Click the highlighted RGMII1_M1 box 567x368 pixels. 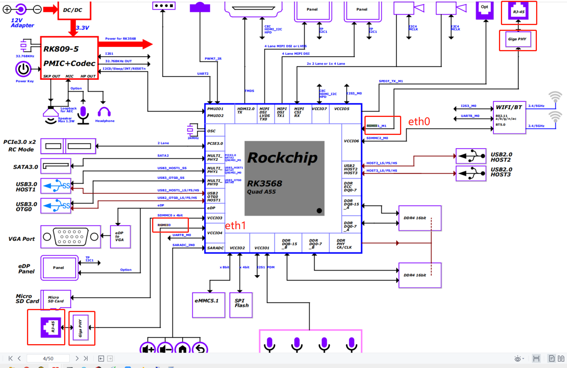click(x=382, y=125)
